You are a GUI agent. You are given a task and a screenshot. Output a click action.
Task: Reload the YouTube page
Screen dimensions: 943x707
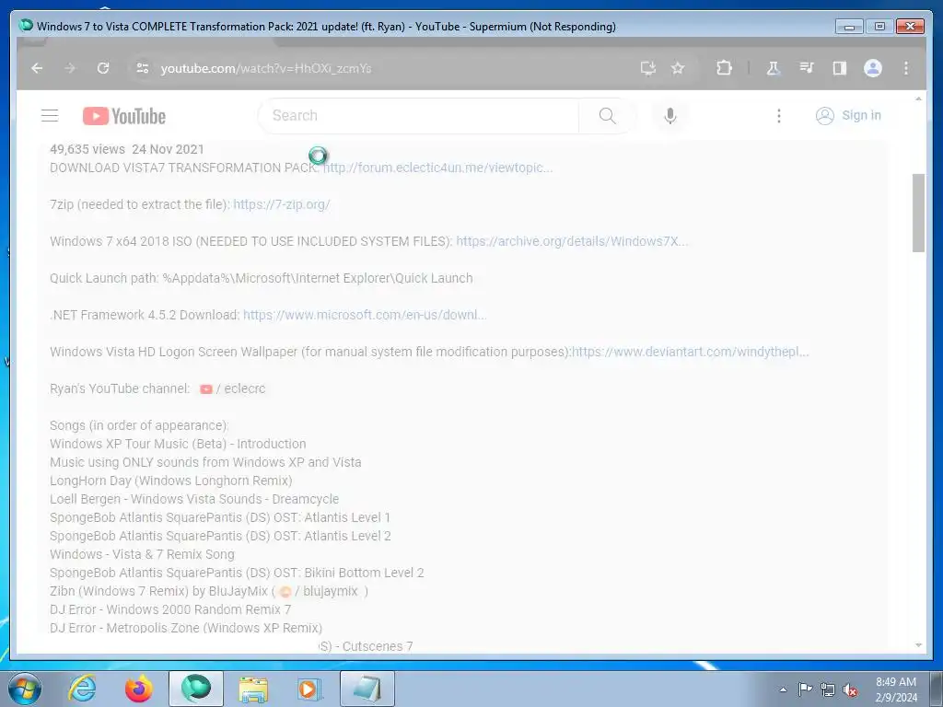pyautogui.click(x=103, y=68)
